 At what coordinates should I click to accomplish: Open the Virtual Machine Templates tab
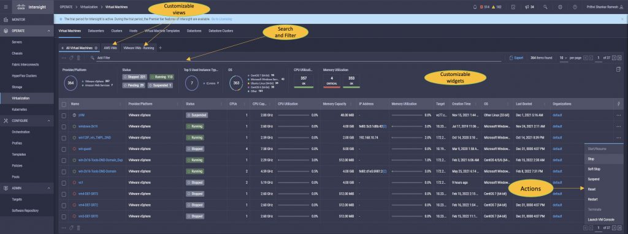[162, 31]
